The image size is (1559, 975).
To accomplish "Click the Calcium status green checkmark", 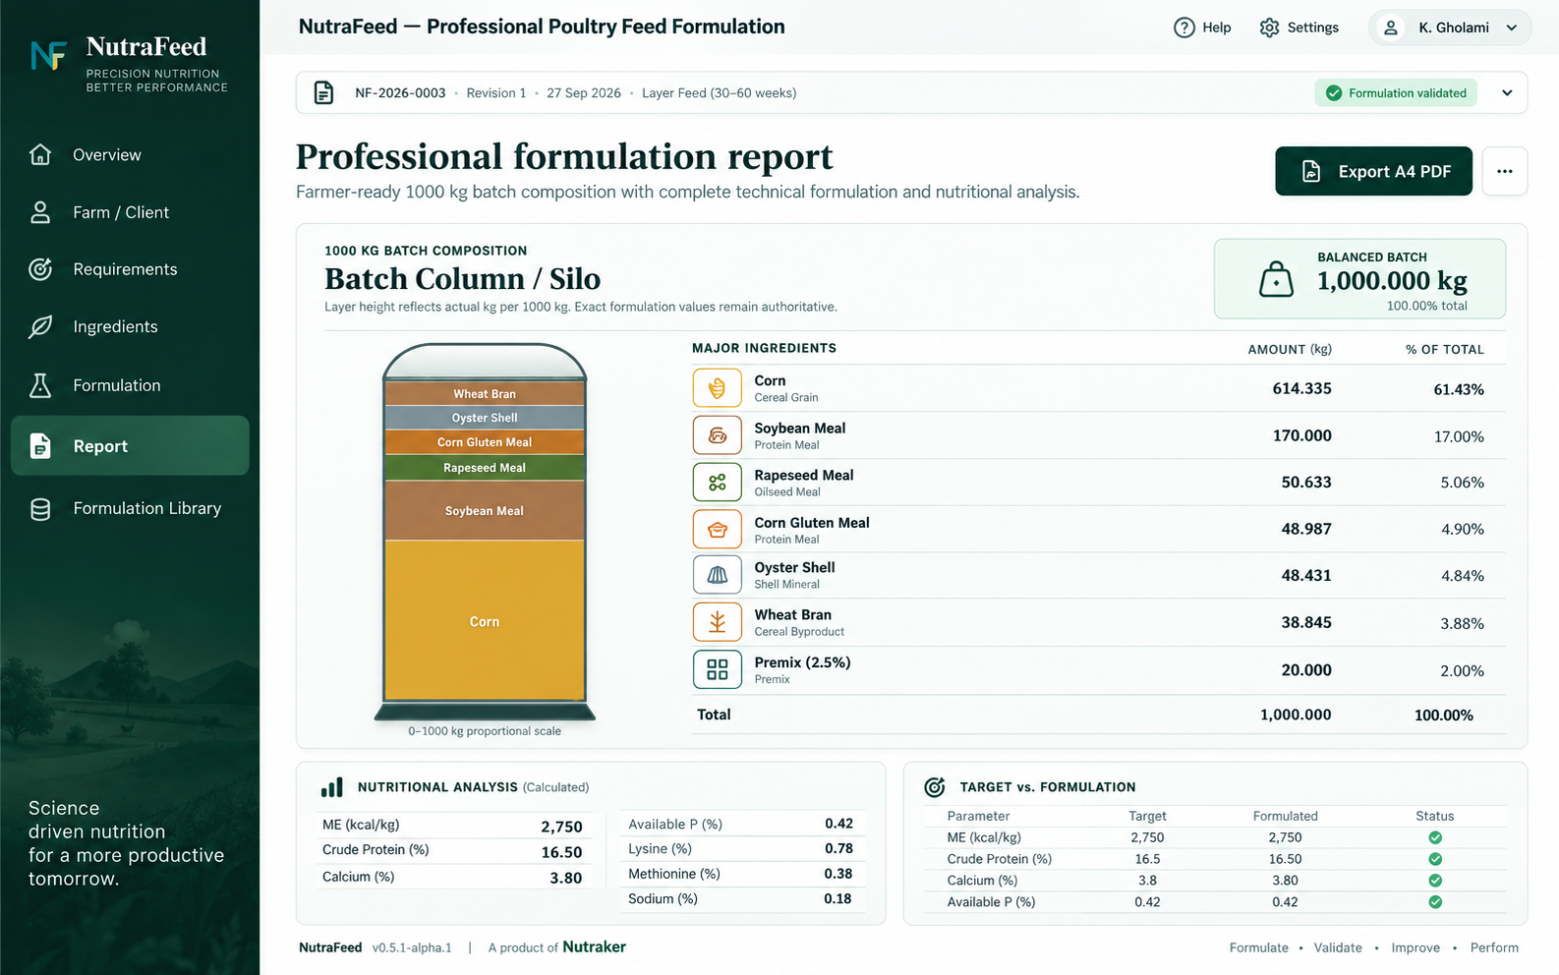I will point(1435,881).
